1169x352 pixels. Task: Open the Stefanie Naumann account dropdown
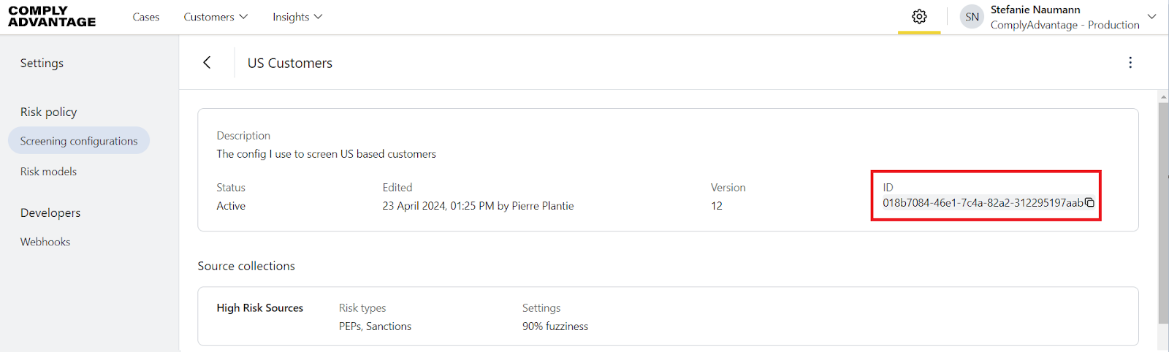[1152, 17]
